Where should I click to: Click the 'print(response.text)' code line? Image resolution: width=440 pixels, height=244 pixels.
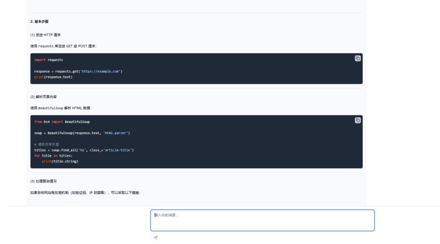53,77
